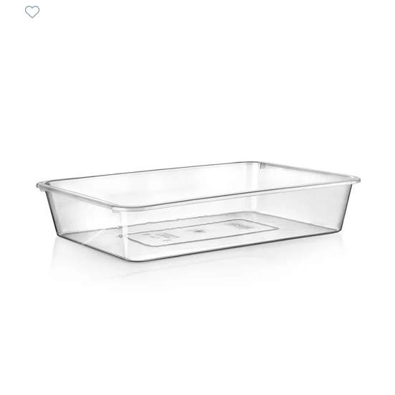
Task: Add product to favorites with heart icon
Action: coord(32,12)
